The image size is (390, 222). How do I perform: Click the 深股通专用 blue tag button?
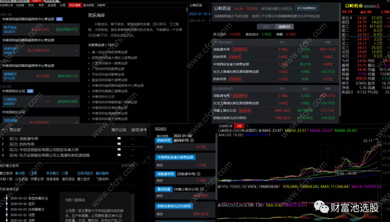165,174
